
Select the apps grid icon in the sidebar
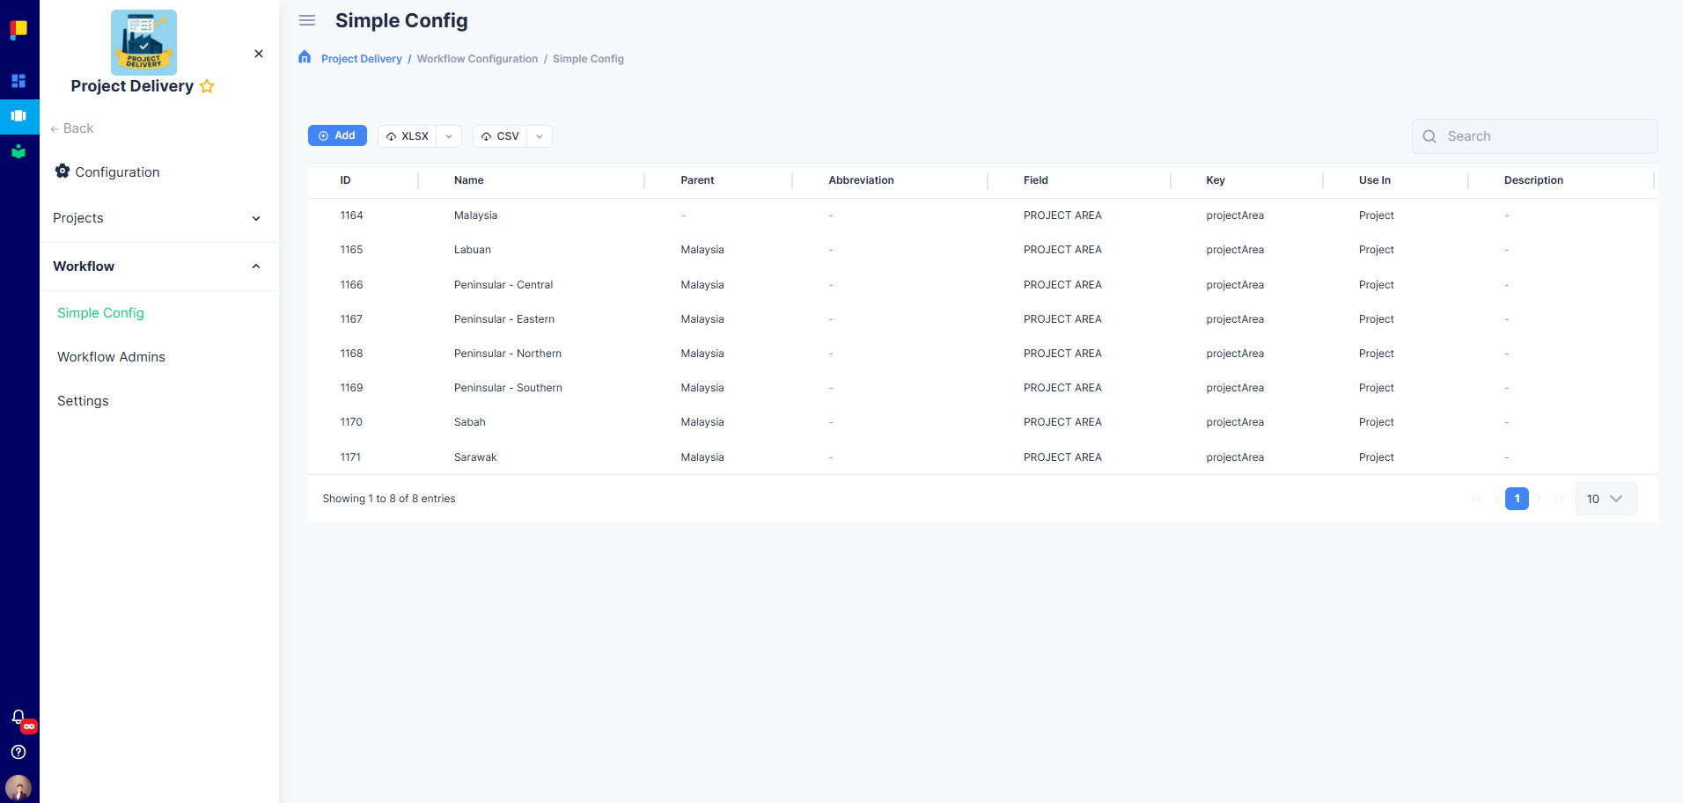[x=18, y=81]
